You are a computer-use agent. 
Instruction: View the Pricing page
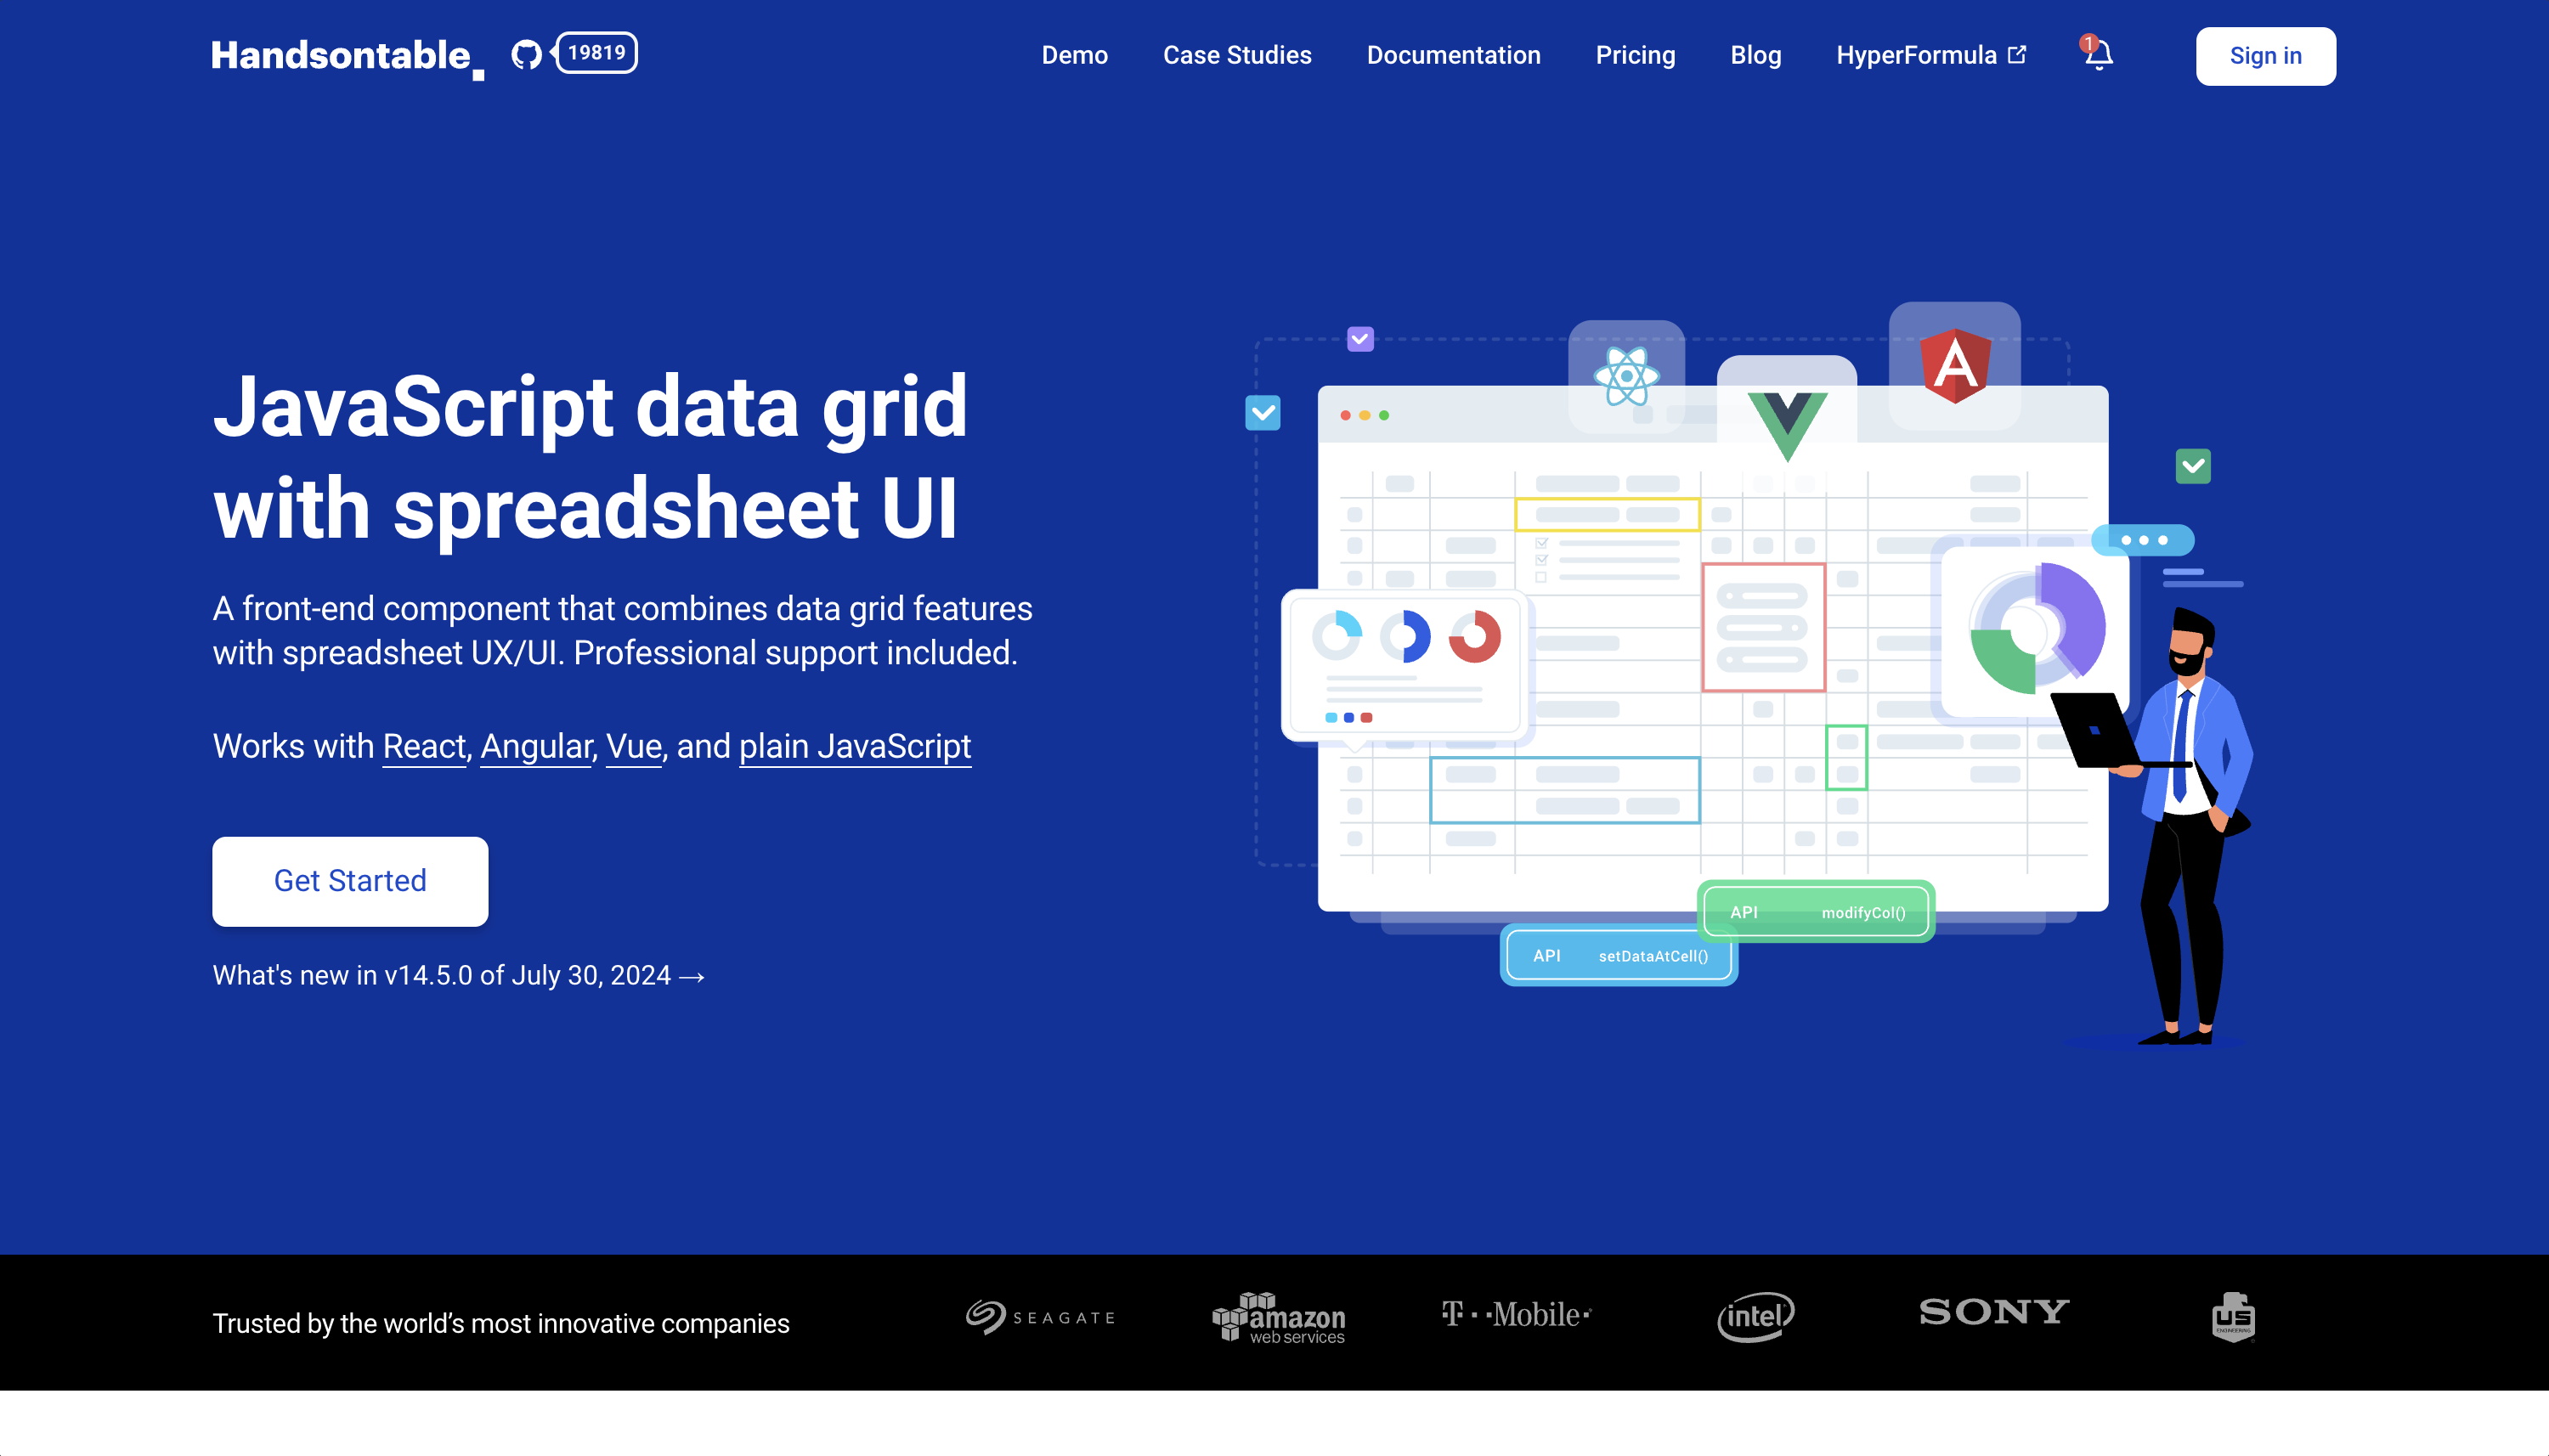pyautogui.click(x=1635, y=56)
